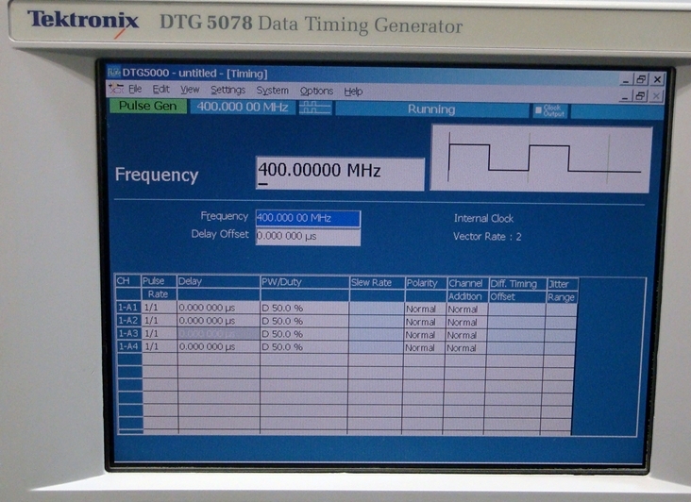Restore the inner Timing document window
This screenshot has width=691, height=502.
[x=640, y=95]
